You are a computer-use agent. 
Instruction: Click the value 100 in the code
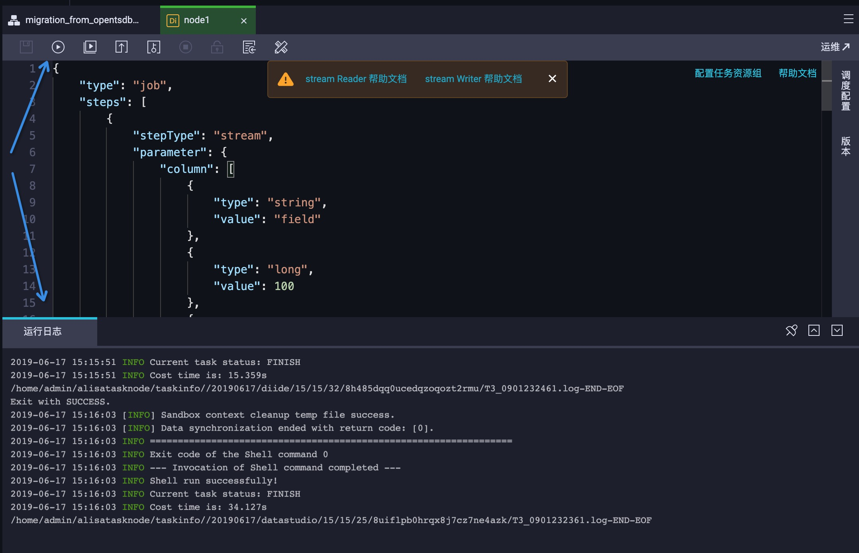pos(284,286)
